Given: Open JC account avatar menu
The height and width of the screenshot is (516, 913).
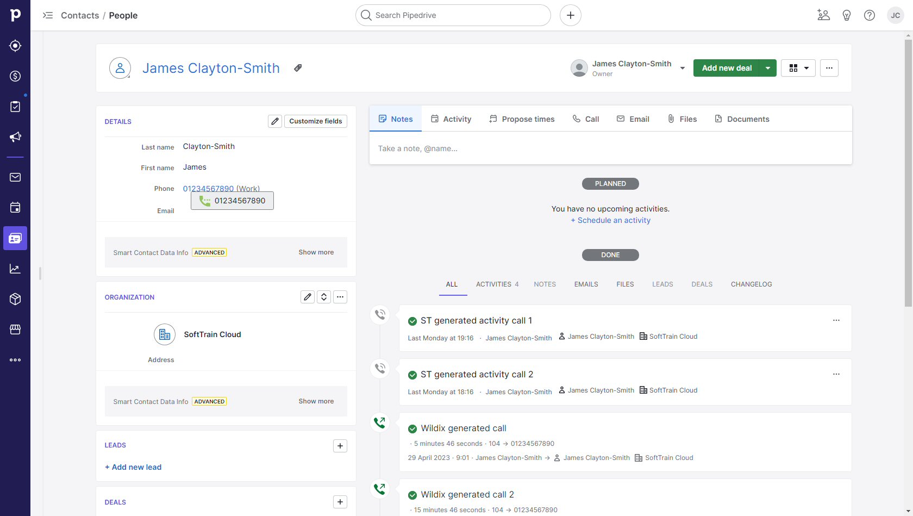Looking at the screenshot, I should [896, 15].
